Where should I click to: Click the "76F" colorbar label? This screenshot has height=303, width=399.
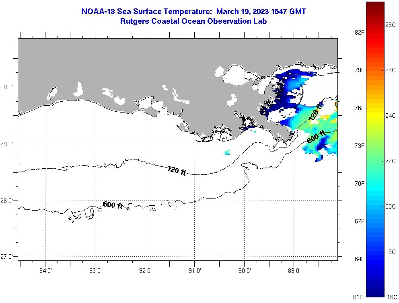tap(359, 108)
